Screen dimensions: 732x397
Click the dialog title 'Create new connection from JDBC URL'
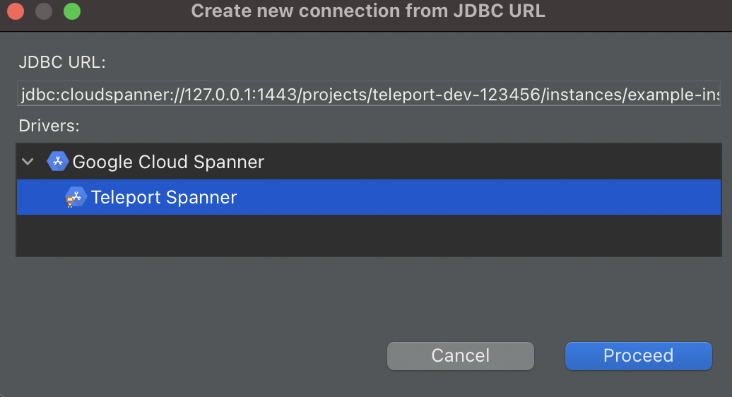(368, 11)
